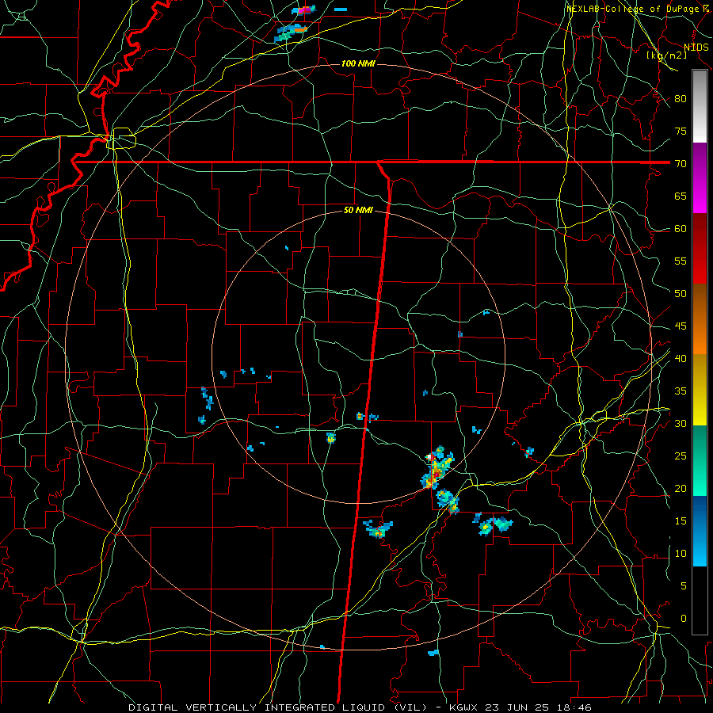Select the green-teal segment of color scale
The height and width of the screenshot is (713, 713).
(x=700, y=460)
